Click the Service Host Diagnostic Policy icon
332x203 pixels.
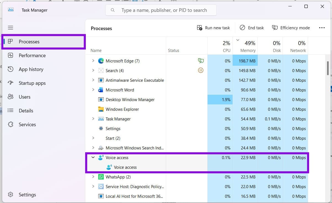(101, 186)
